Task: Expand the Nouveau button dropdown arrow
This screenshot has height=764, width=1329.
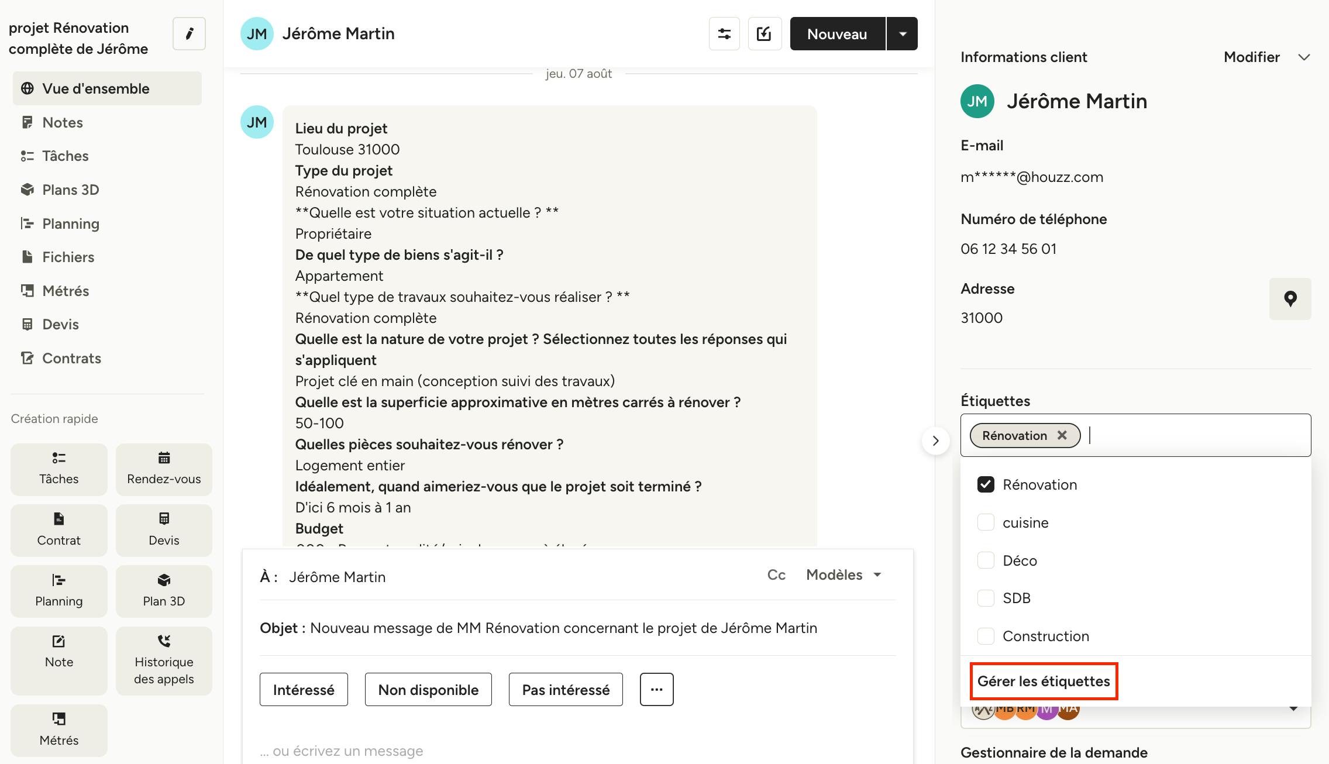Action: (903, 34)
